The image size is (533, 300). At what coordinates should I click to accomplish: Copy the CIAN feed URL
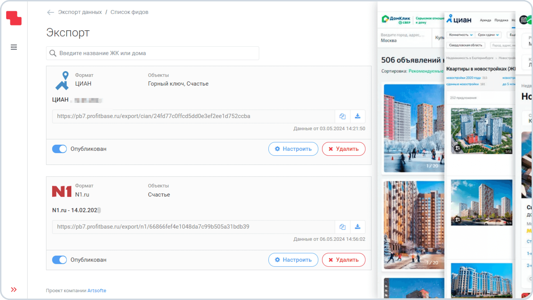click(342, 116)
